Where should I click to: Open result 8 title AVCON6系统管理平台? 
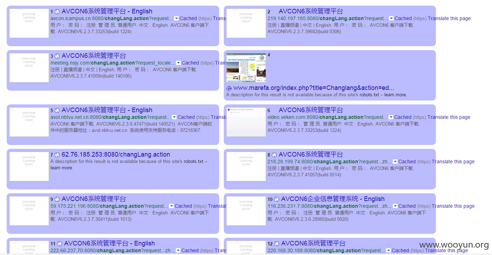point(311,155)
